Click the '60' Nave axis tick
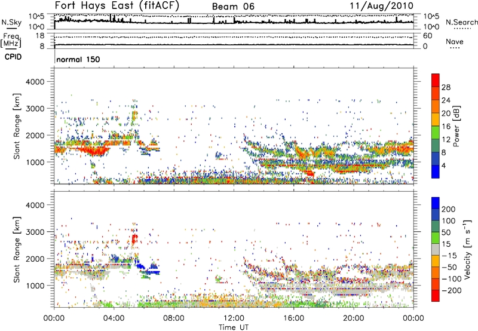Viewport: 478px width, 331px height. (428, 36)
